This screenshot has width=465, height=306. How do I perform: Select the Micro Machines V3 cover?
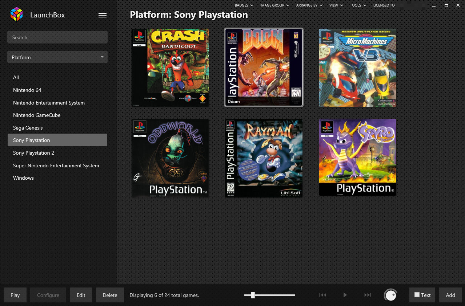357,68
